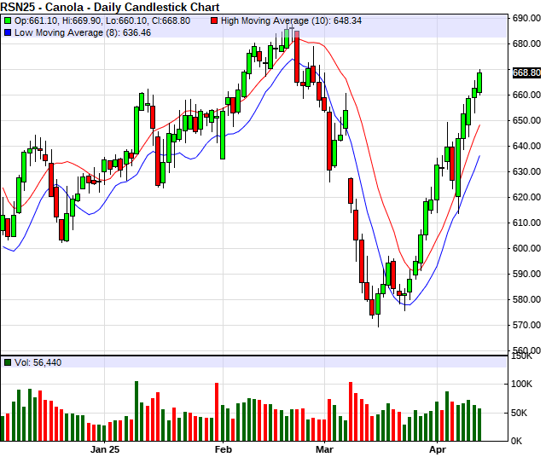
Task: Click the latest green candlestick at far right
Action: click(x=479, y=82)
